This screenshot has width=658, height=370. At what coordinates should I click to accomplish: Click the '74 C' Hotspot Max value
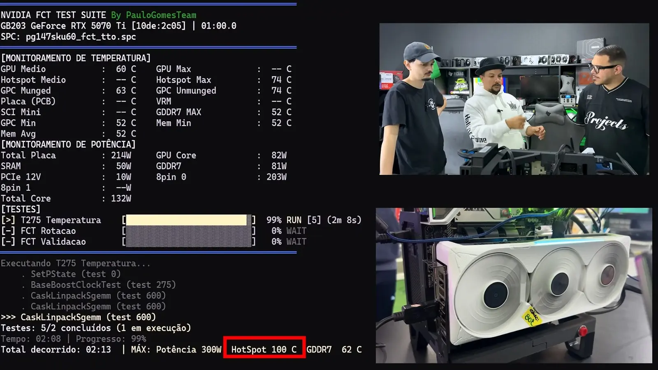pos(281,80)
